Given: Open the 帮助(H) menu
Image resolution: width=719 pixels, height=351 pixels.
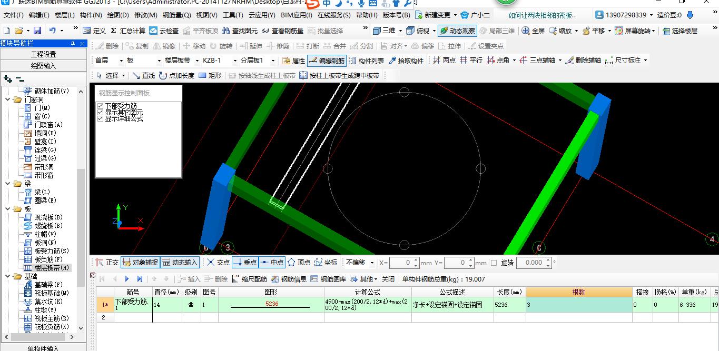Looking at the screenshot, I should 367,15.
